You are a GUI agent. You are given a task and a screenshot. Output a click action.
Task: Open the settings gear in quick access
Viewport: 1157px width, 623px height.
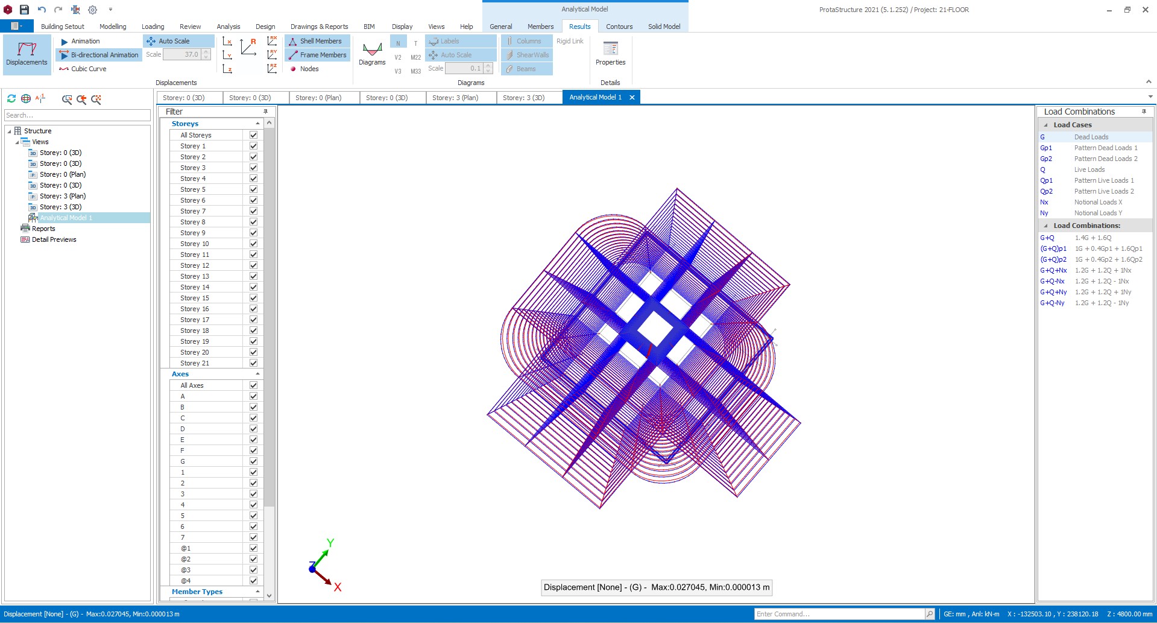(92, 10)
